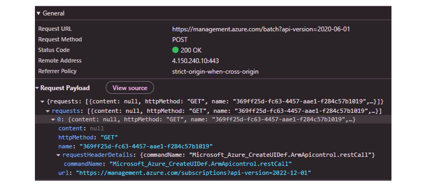443x186 pixels.
Task: Select the POST request method value
Action: (180, 40)
